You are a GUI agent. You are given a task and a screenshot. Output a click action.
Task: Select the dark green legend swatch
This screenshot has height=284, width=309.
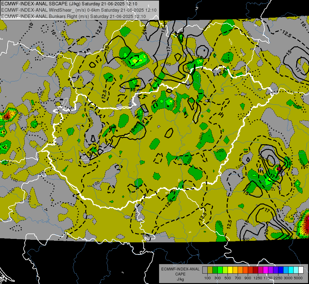215,270
